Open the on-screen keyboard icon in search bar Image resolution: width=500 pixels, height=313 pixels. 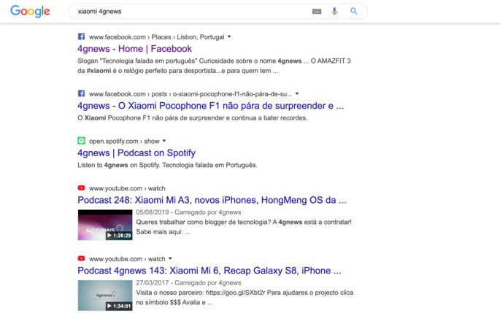point(317,12)
